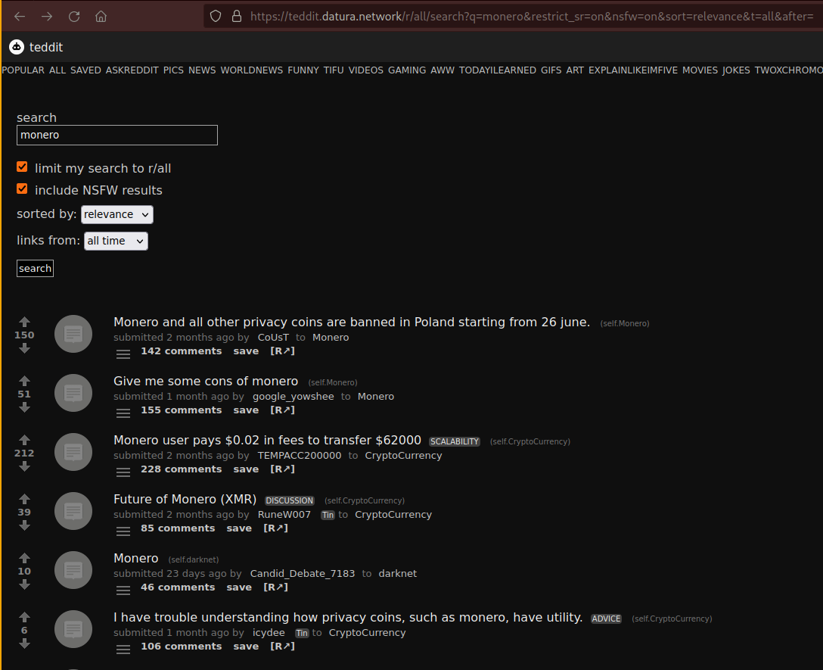Open 228 comments link
Screen dimensions: 823x670
(x=181, y=469)
